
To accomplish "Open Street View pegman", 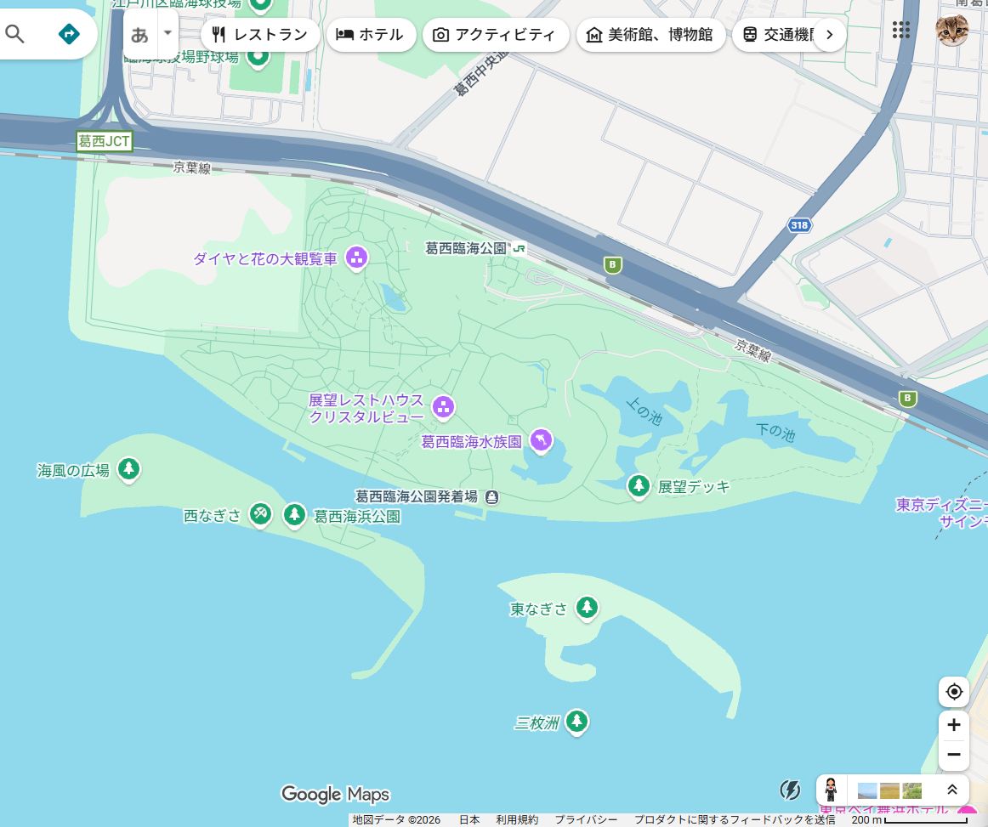I will click(x=831, y=790).
